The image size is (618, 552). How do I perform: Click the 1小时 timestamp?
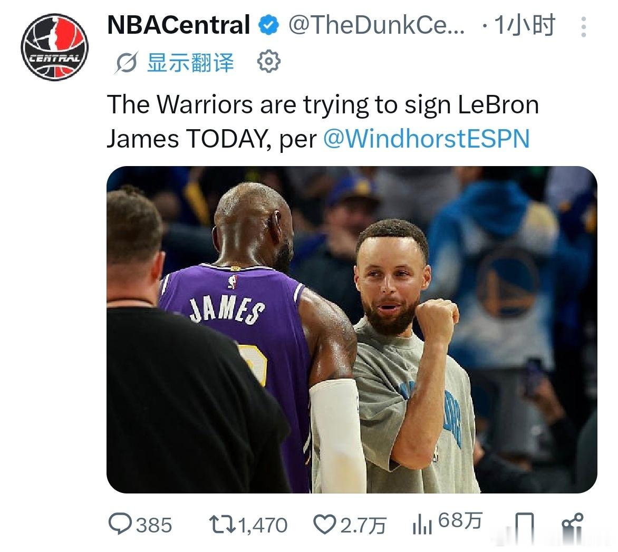tap(524, 25)
